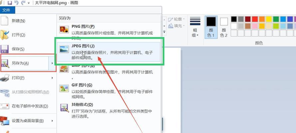Click the envelope icon for 在电子邮件中发送
This screenshot has height=133, width=296.
coord(4,106)
